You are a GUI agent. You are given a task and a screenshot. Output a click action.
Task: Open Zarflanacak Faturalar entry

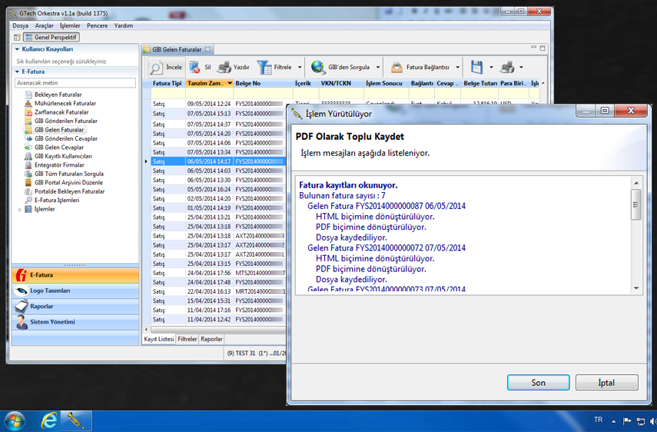(x=61, y=112)
